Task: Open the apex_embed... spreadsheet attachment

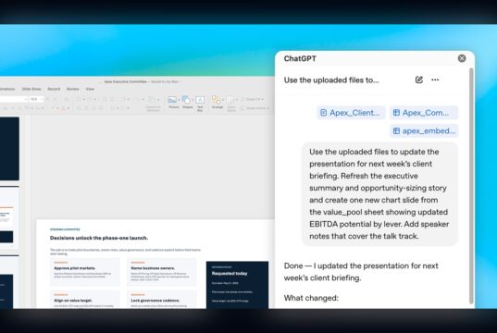Action: click(424, 130)
